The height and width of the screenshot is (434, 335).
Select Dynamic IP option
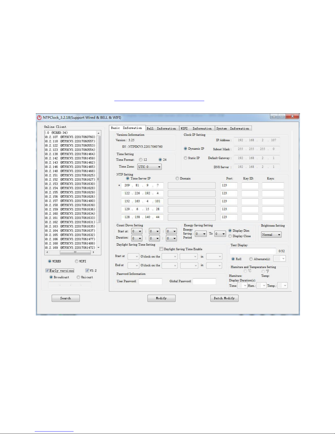185,149
